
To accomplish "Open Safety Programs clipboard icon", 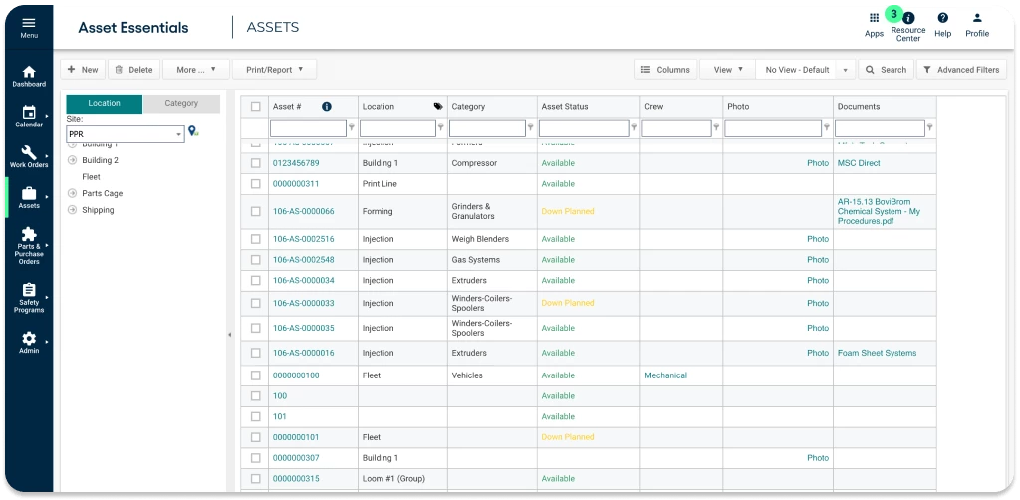I will coord(29,290).
